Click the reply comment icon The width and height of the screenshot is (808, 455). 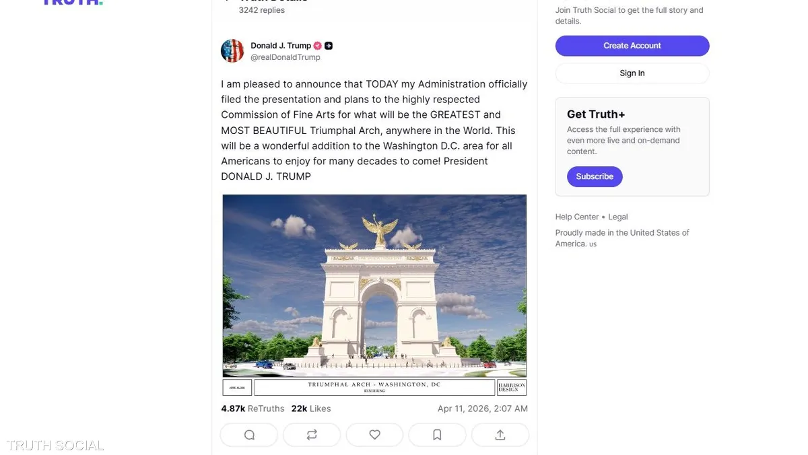[249, 435]
